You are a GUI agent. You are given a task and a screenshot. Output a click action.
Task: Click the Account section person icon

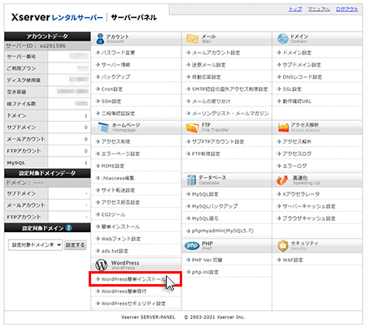pyautogui.click(x=100, y=39)
